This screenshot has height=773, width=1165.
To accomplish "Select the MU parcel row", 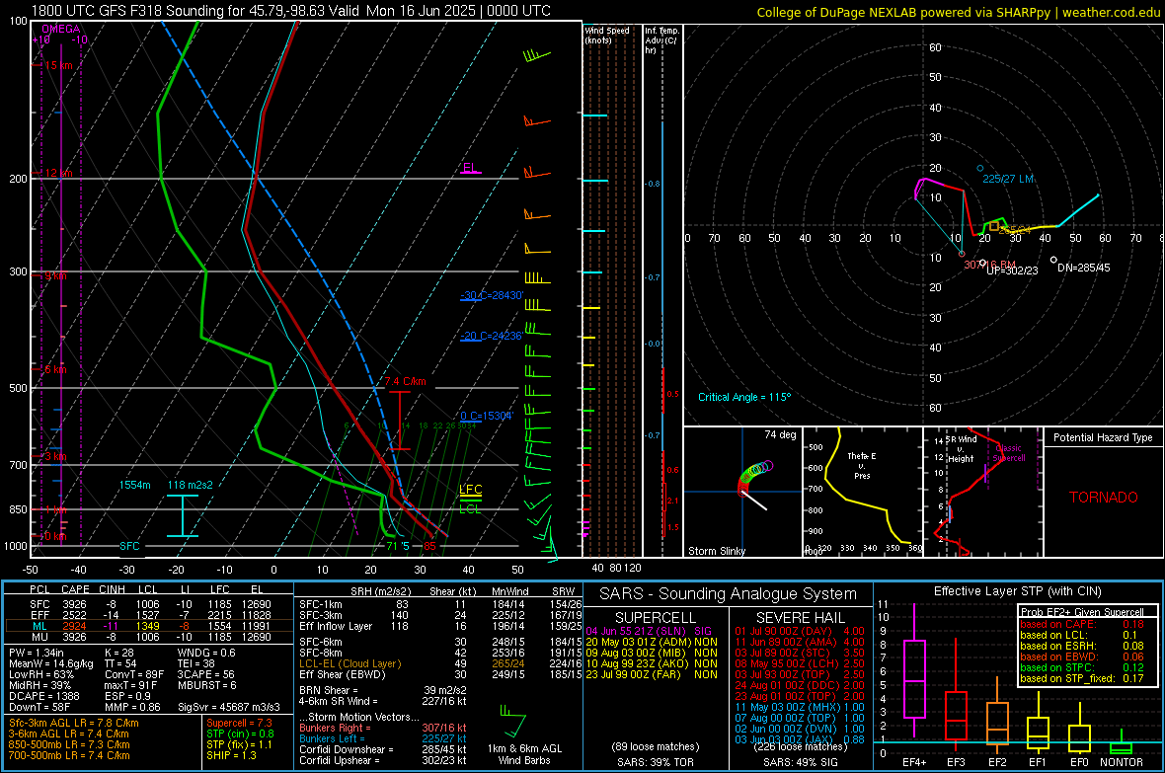I will pyautogui.click(x=148, y=636).
